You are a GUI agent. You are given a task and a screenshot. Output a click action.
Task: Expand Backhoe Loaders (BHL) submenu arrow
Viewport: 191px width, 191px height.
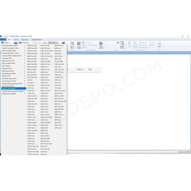coord(25,50)
